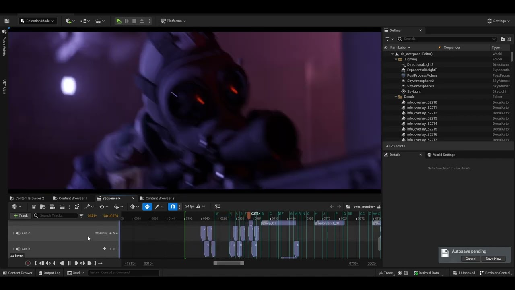Open the Sequencer Curve Editor
This screenshot has width=515, height=290.
click(x=217, y=207)
